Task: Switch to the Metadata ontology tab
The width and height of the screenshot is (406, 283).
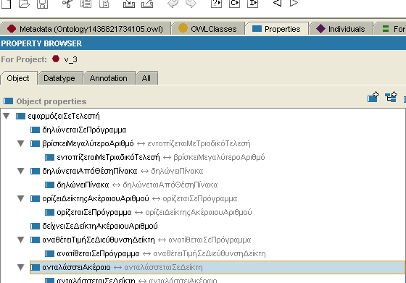Action: coord(86,29)
